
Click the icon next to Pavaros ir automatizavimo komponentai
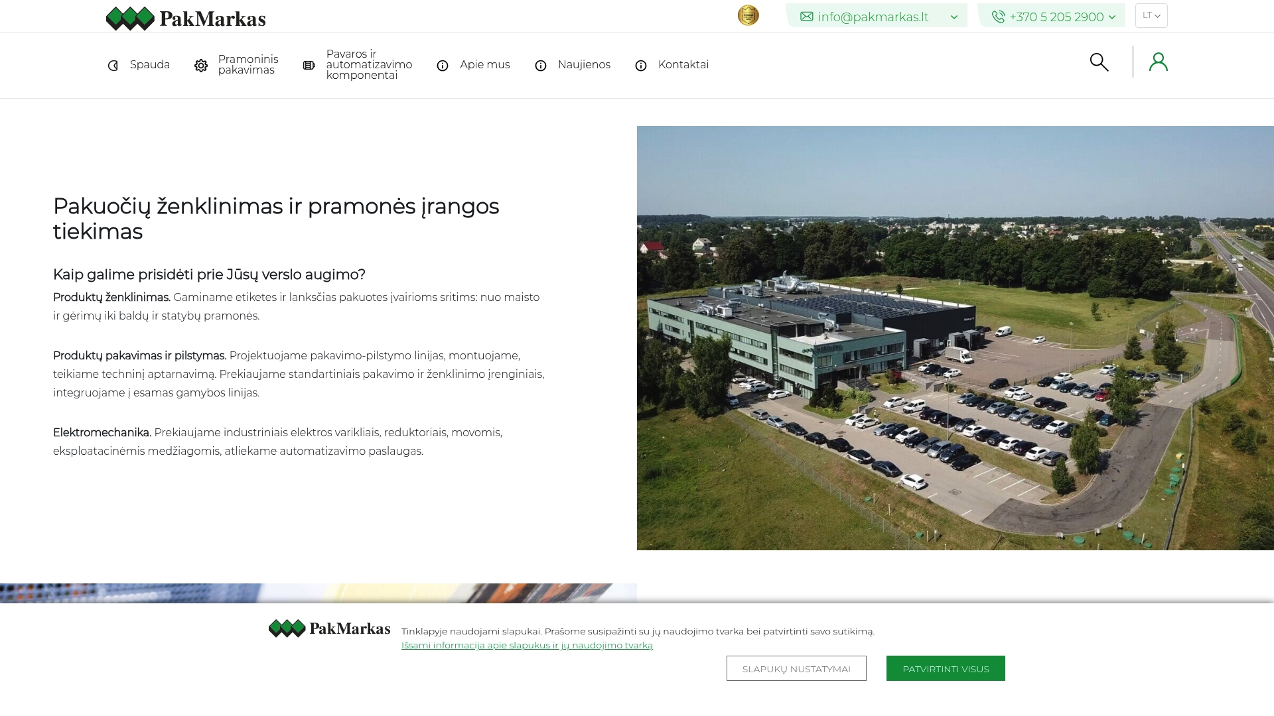[x=309, y=65]
